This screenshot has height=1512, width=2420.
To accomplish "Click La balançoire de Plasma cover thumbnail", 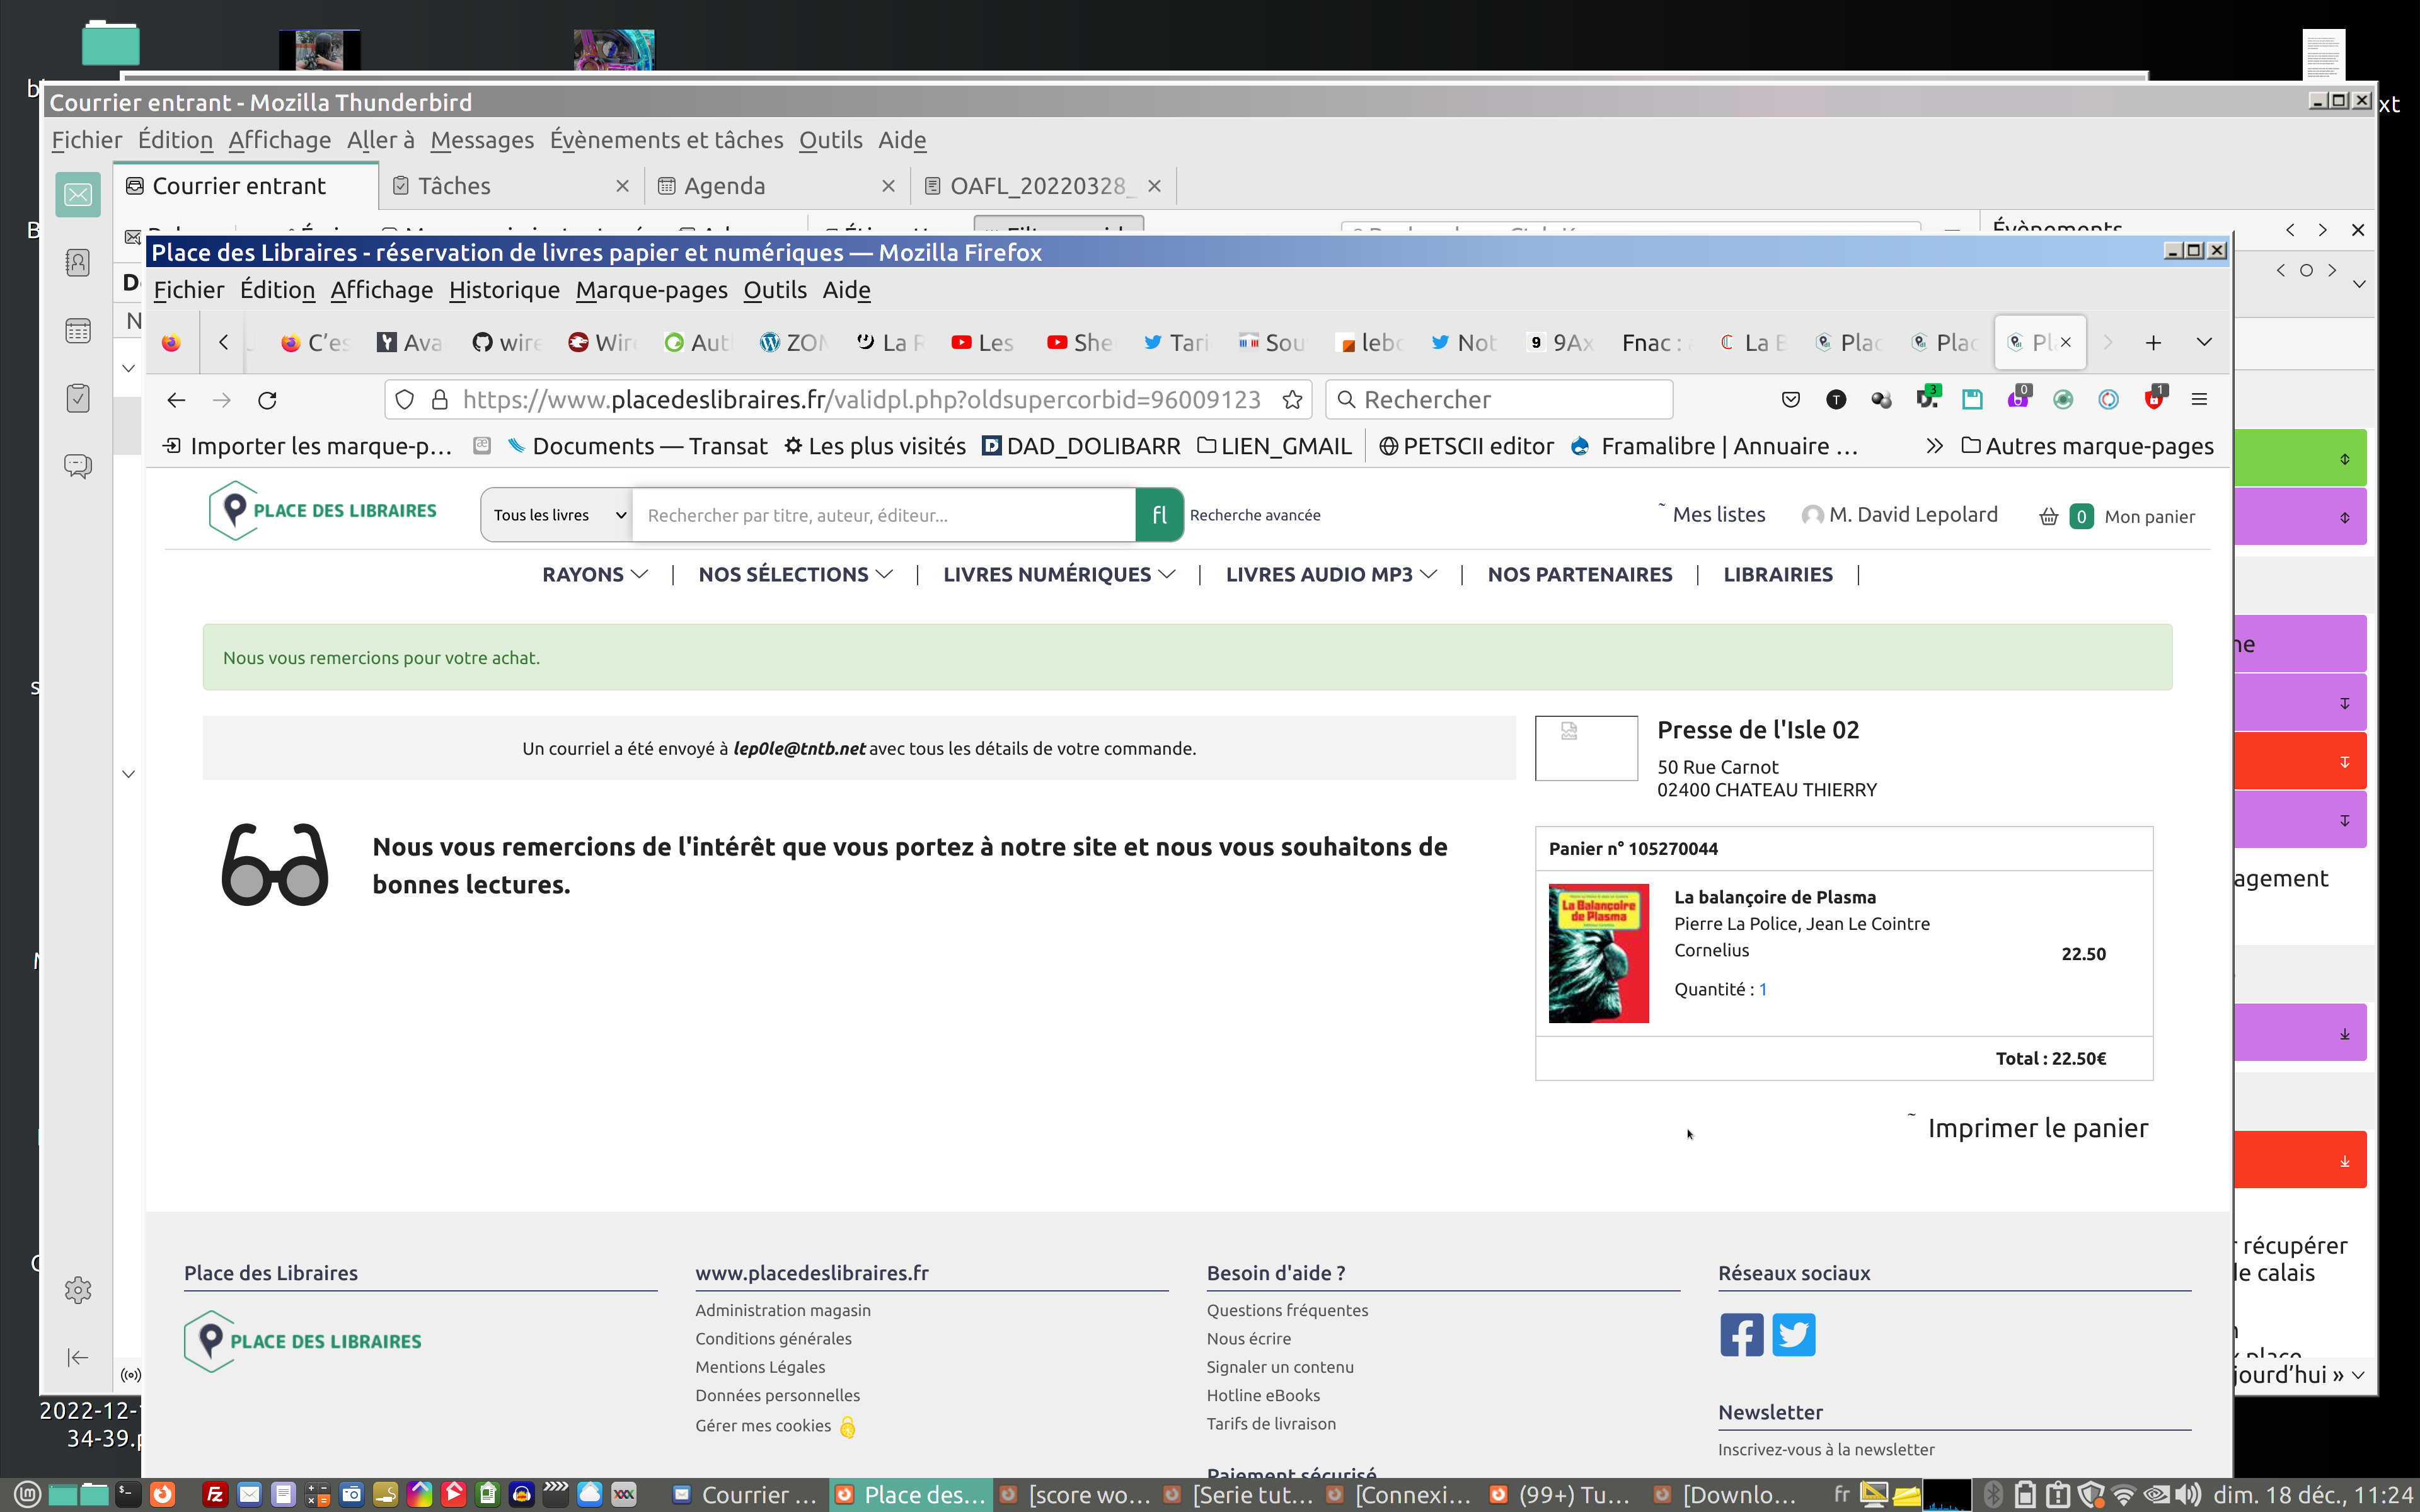I will click(1598, 953).
